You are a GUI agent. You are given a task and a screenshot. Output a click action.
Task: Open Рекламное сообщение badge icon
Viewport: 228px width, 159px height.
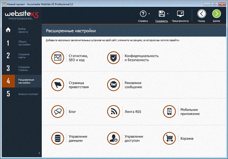pos(113,84)
